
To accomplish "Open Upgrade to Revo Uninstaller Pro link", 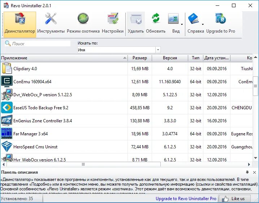I will point(186,199).
